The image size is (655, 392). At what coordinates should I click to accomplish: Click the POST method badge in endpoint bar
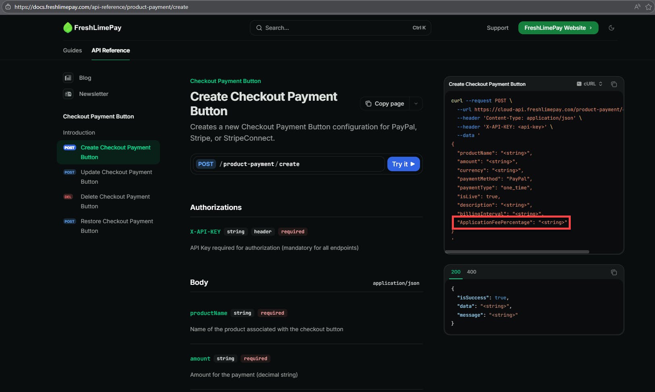[x=206, y=164]
